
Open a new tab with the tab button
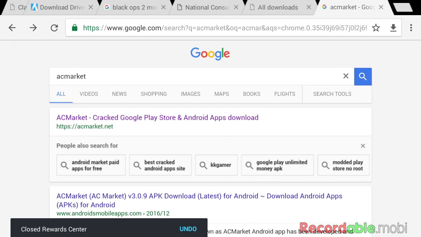click(403, 7)
